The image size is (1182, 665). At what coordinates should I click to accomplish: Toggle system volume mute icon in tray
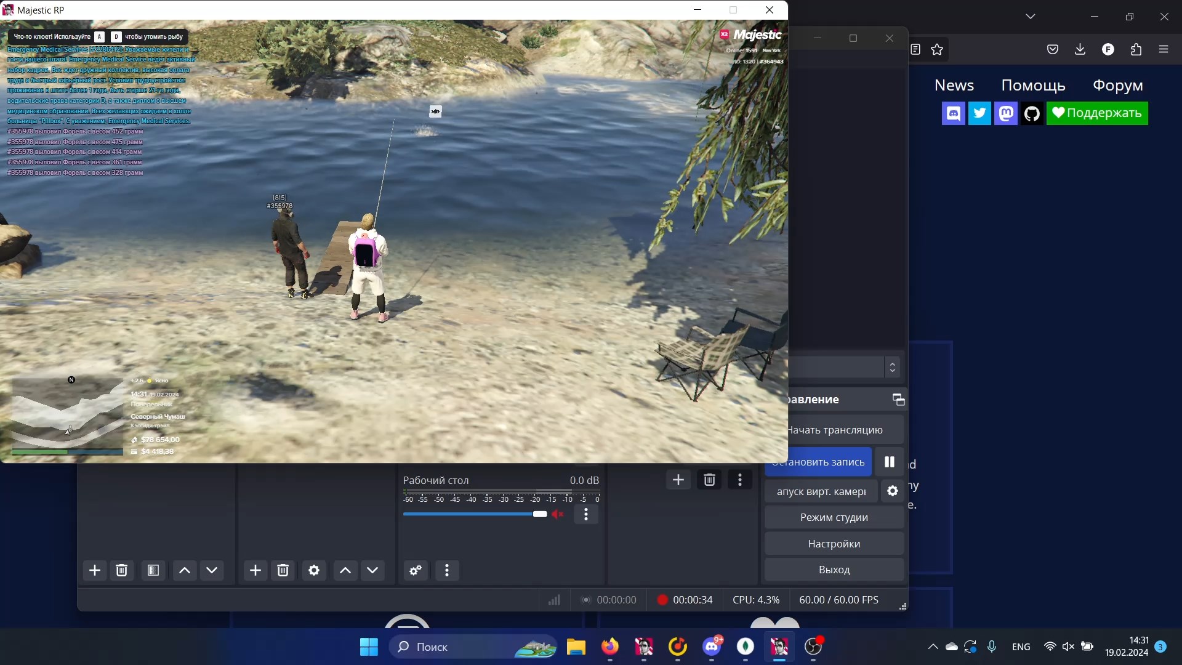tap(1068, 647)
